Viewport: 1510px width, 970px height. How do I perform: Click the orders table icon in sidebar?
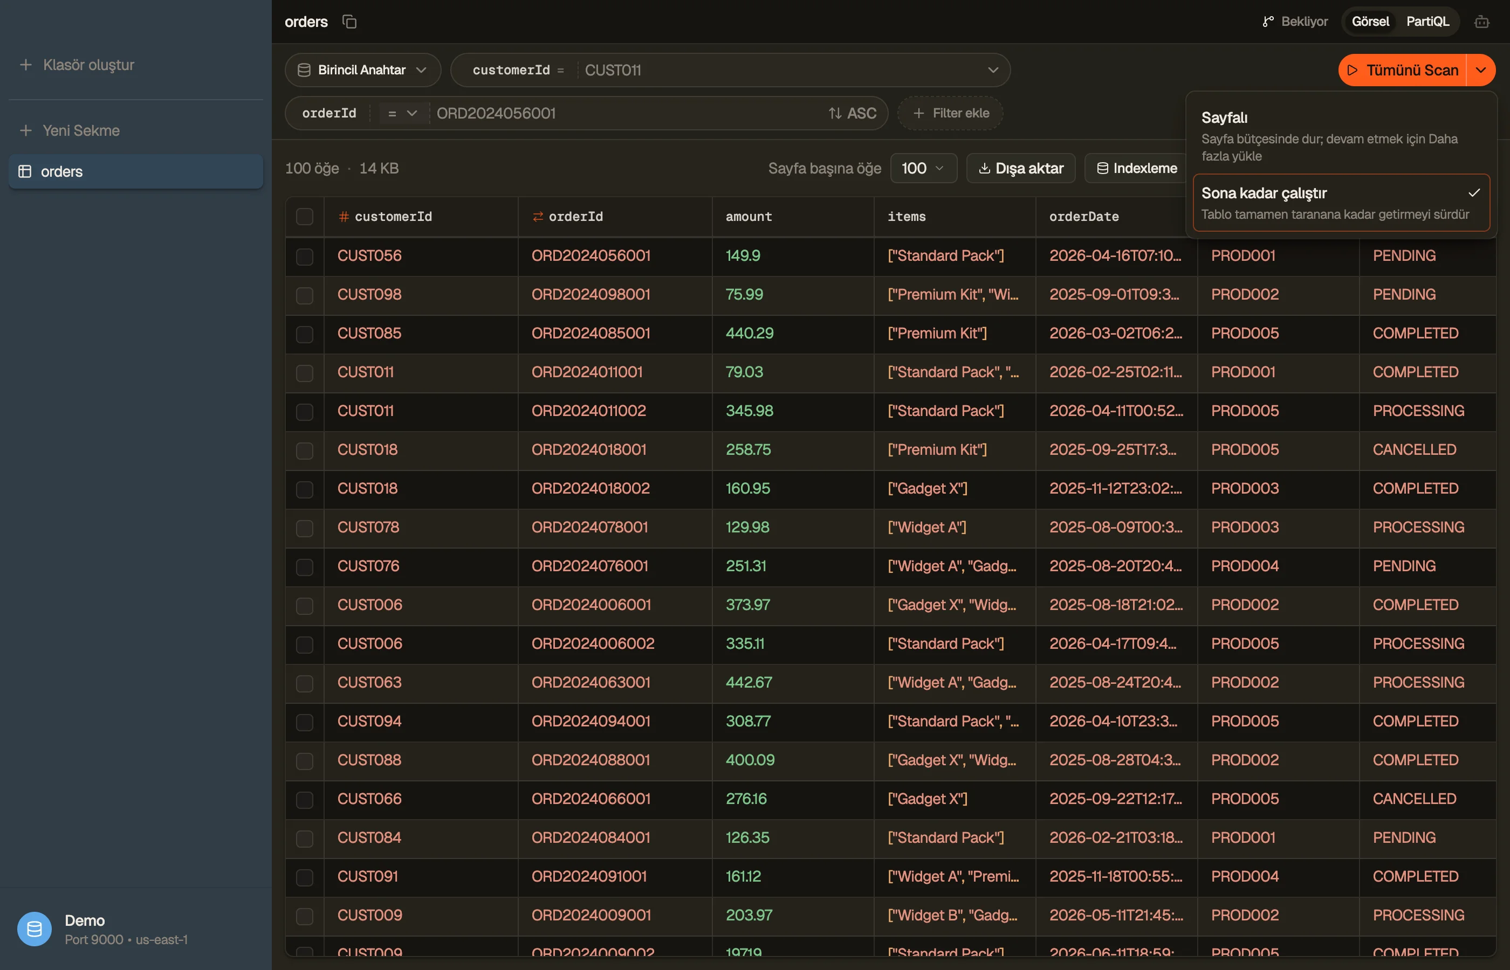(x=25, y=171)
